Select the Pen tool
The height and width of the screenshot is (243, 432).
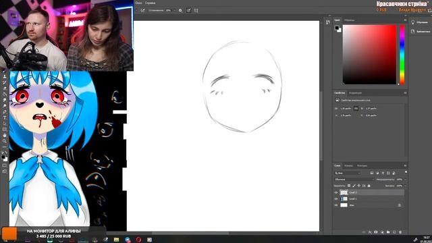click(5, 111)
